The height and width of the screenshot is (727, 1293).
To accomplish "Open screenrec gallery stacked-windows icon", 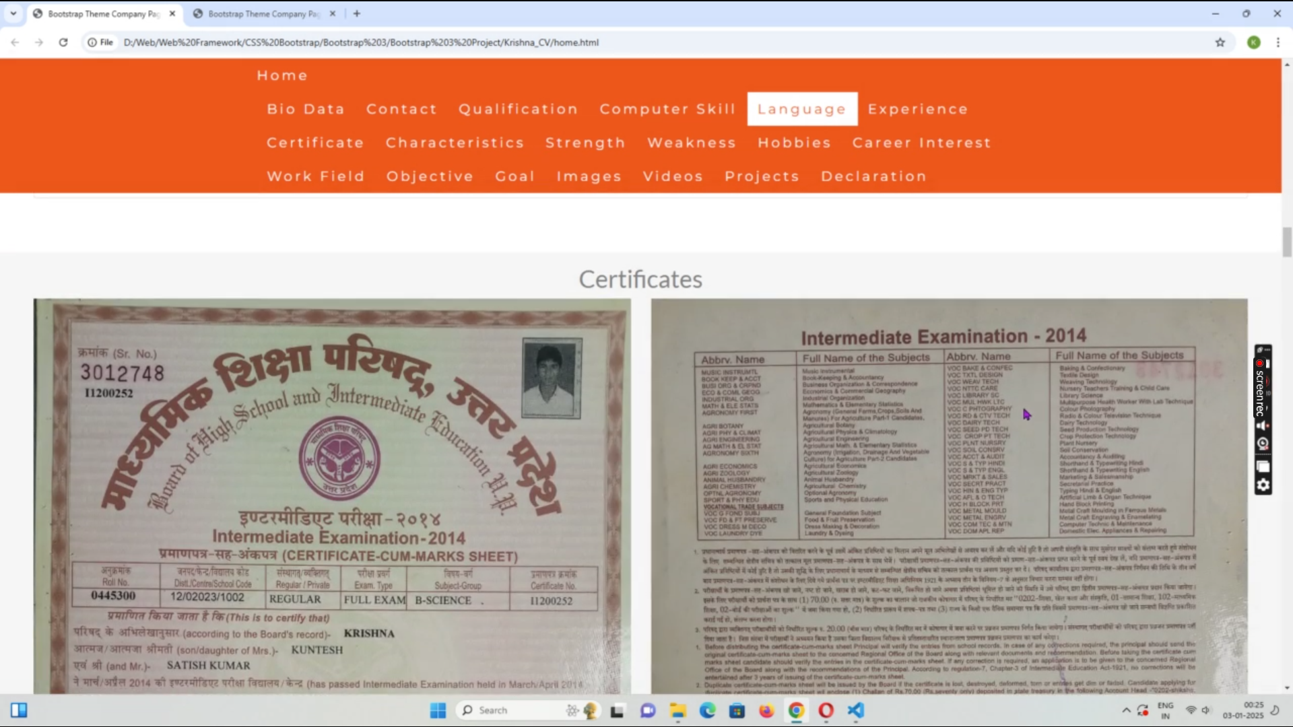I will 1263,466.
